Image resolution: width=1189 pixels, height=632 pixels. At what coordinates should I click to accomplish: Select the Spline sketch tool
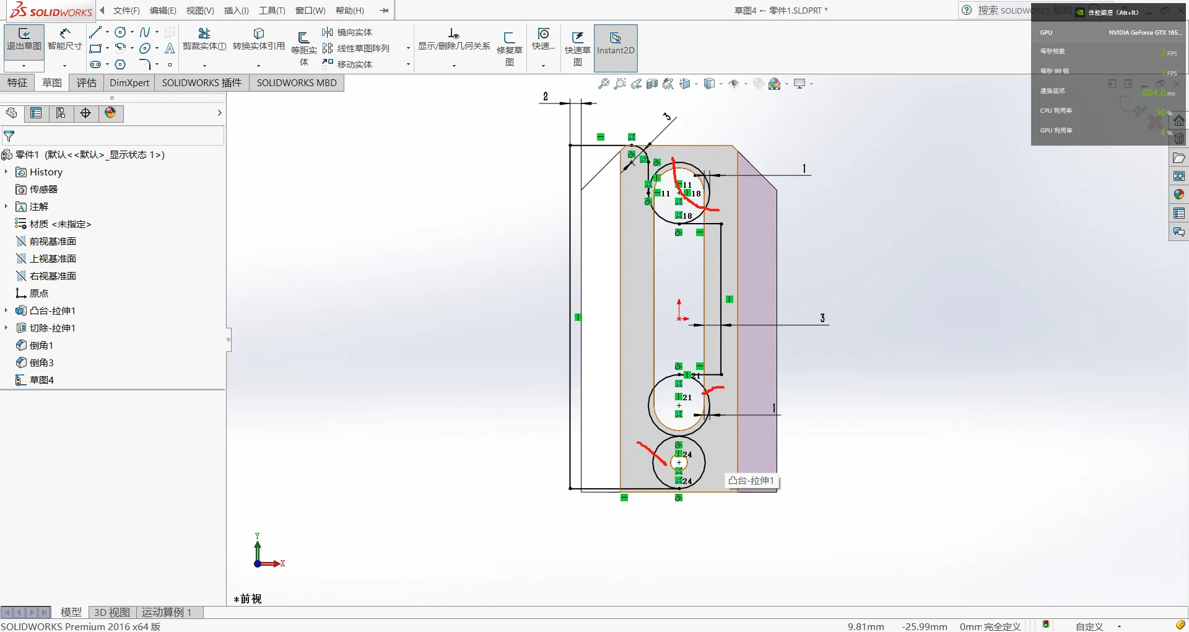click(x=145, y=32)
